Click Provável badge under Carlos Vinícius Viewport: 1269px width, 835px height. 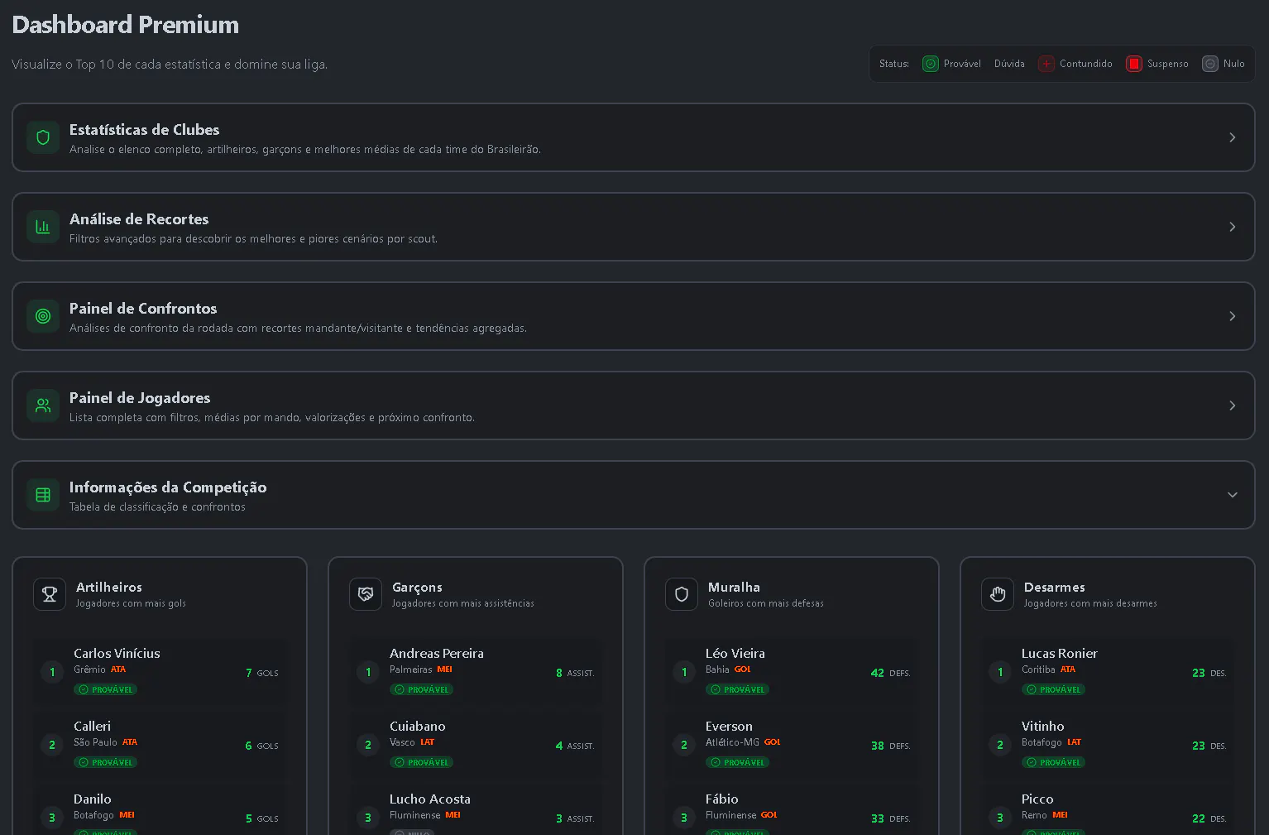(x=106, y=689)
